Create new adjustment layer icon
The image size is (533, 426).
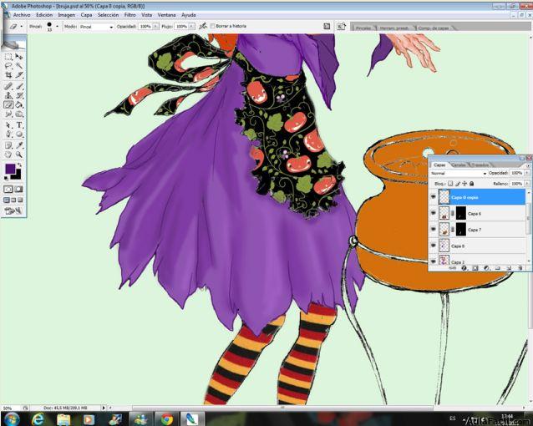[486, 268]
